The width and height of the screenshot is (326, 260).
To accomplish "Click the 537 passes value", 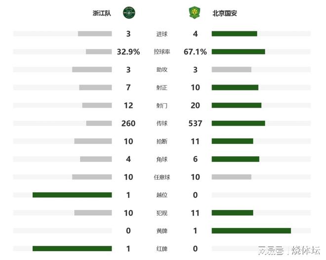I will pos(195,124).
